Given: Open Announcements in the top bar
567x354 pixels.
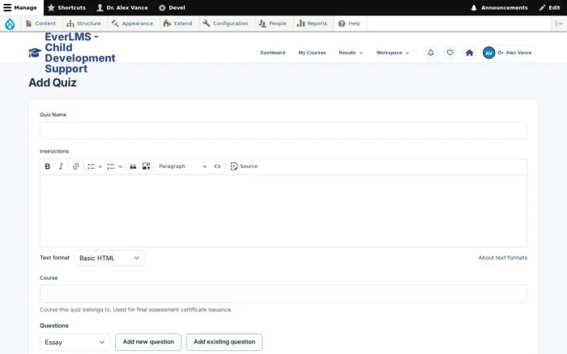Looking at the screenshot, I should click(x=499, y=7).
